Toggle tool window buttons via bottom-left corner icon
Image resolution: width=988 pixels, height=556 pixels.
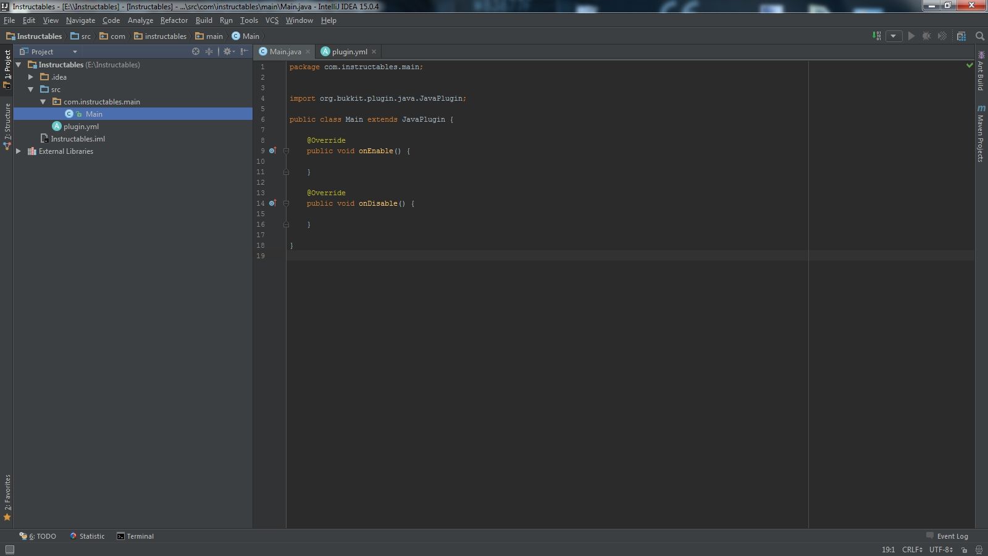click(x=9, y=550)
